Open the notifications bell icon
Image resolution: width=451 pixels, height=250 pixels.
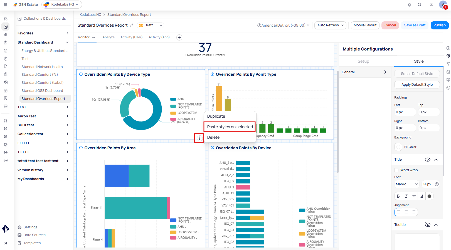pos(410,5)
